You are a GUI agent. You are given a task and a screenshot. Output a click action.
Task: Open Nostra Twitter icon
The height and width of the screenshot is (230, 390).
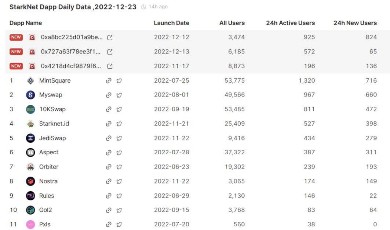click(119, 181)
